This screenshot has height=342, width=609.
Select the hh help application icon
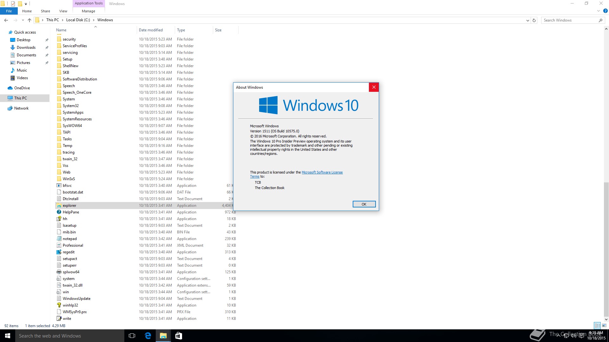tap(59, 219)
